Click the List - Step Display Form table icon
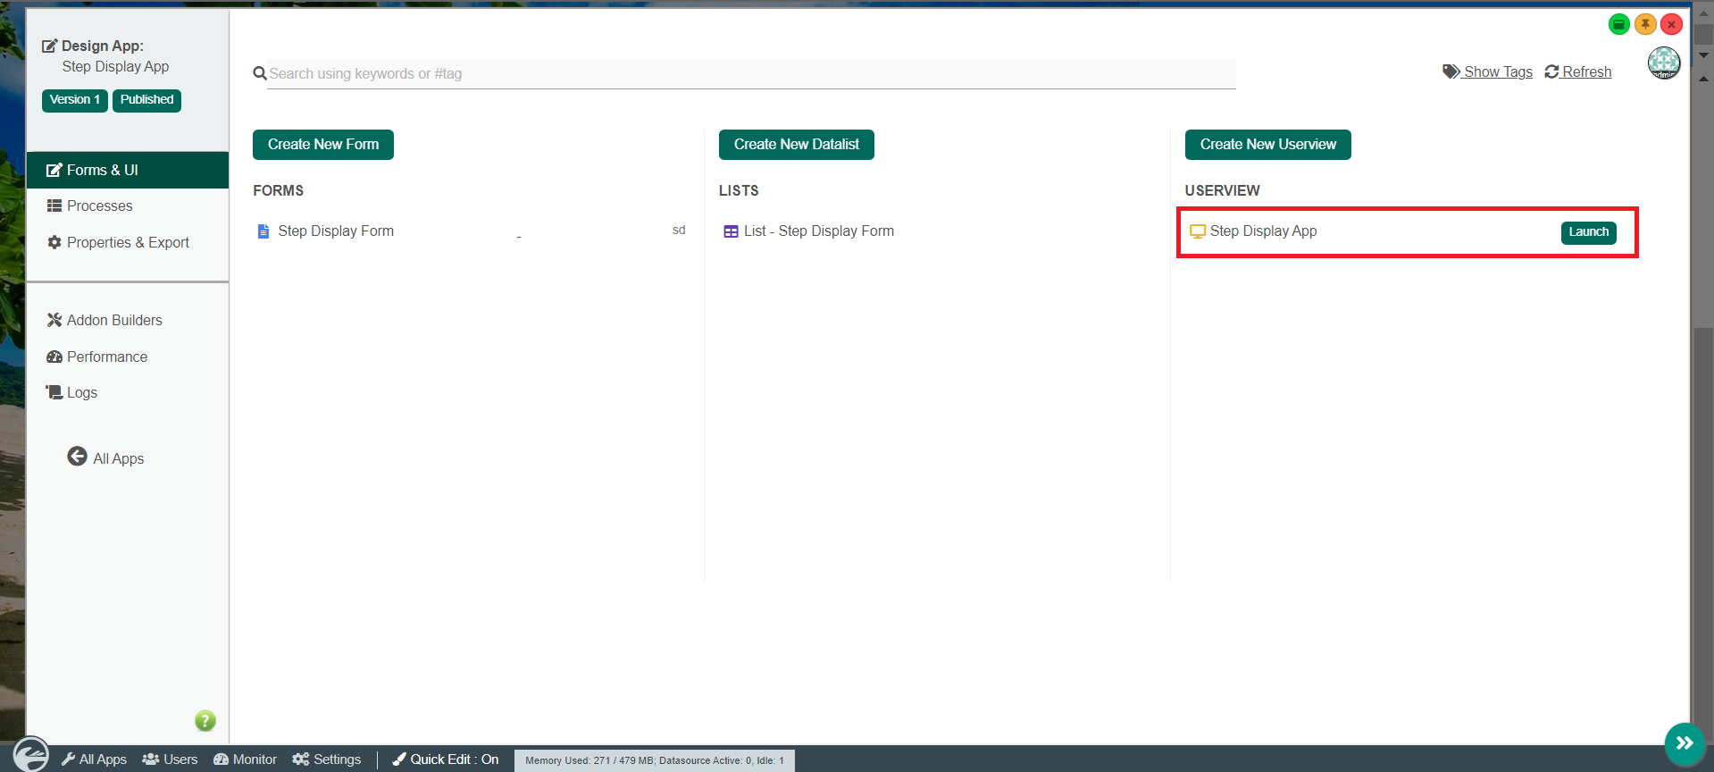The image size is (1714, 772). pos(731,231)
